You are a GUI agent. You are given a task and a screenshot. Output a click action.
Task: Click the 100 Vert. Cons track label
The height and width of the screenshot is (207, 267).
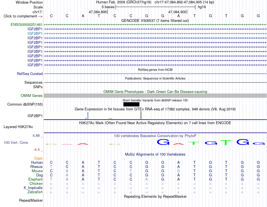pyautogui.click(x=16, y=142)
